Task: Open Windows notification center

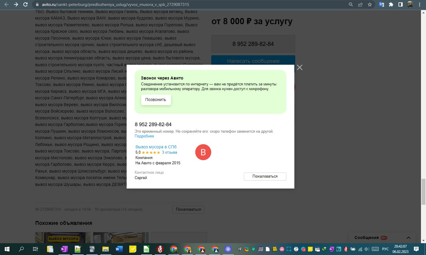Action: [416, 249]
